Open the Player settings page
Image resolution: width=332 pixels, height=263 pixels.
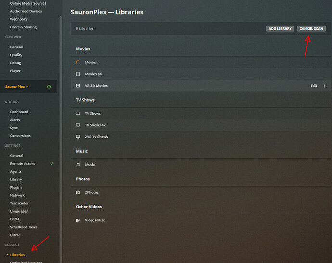15,71
